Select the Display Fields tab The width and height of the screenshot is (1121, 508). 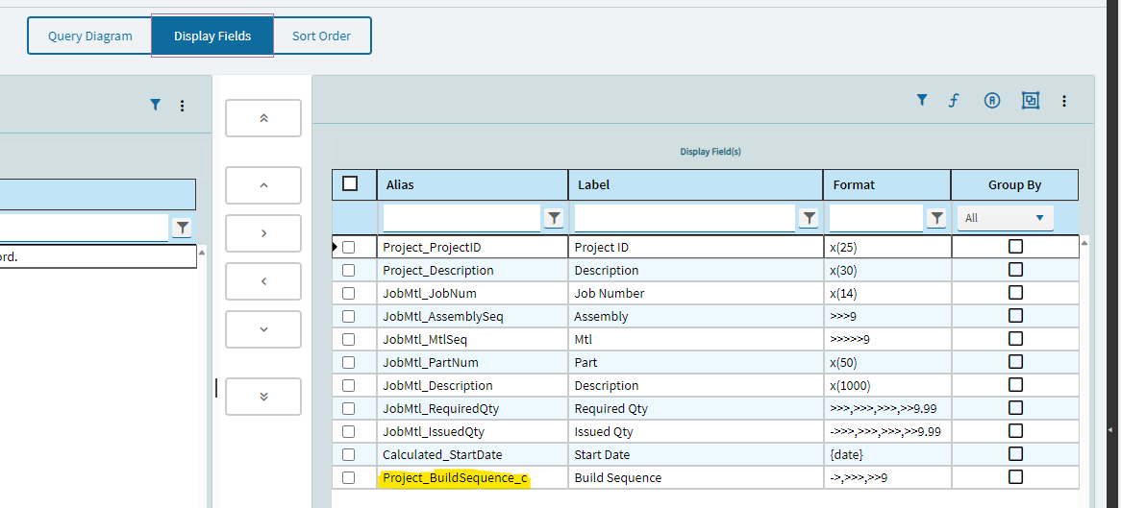pos(212,36)
